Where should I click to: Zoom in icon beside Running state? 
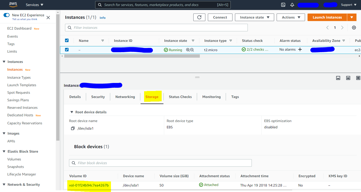coord(188,50)
